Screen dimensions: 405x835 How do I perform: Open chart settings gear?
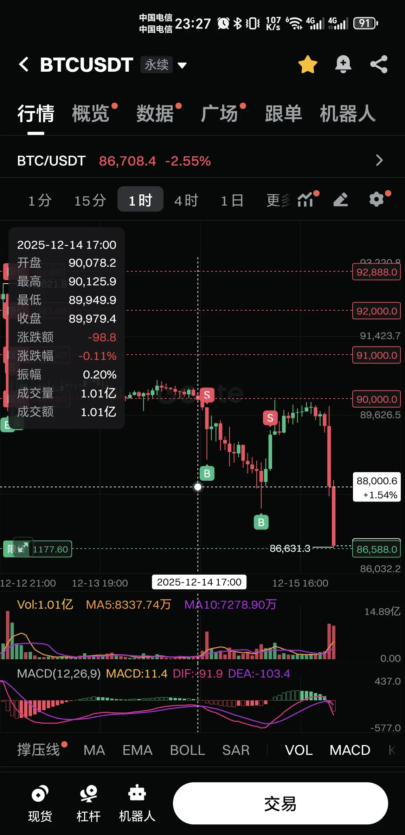(x=377, y=199)
